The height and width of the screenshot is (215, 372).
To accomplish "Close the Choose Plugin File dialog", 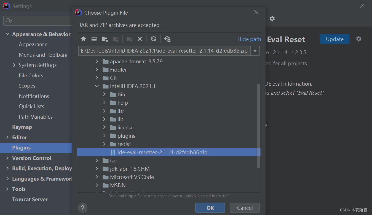I will click(x=256, y=12).
